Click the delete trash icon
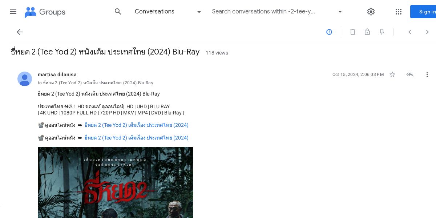This screenshot has height=218, width=436. [353, 32]
